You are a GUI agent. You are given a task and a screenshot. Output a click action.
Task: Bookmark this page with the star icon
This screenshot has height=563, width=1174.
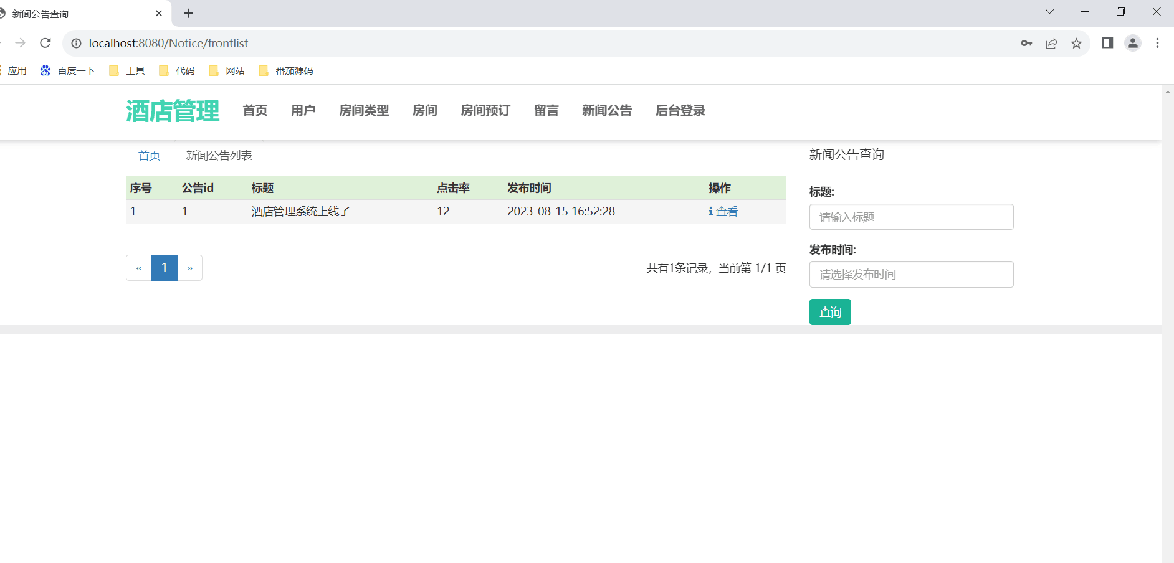[x=1076, y=43]
